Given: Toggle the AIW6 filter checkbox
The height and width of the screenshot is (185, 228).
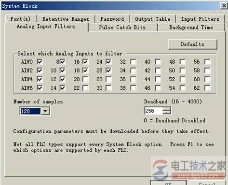Looking at the screenshot, I should tap(40, 88).
